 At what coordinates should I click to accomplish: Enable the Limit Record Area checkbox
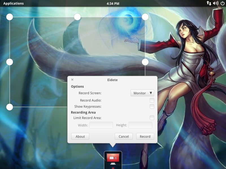tap(152, 118)
